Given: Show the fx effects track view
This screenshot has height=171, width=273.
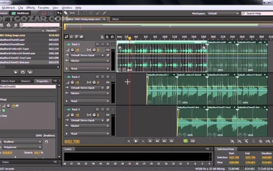Looking at the screenshot, I should click(x=71, y=37).
